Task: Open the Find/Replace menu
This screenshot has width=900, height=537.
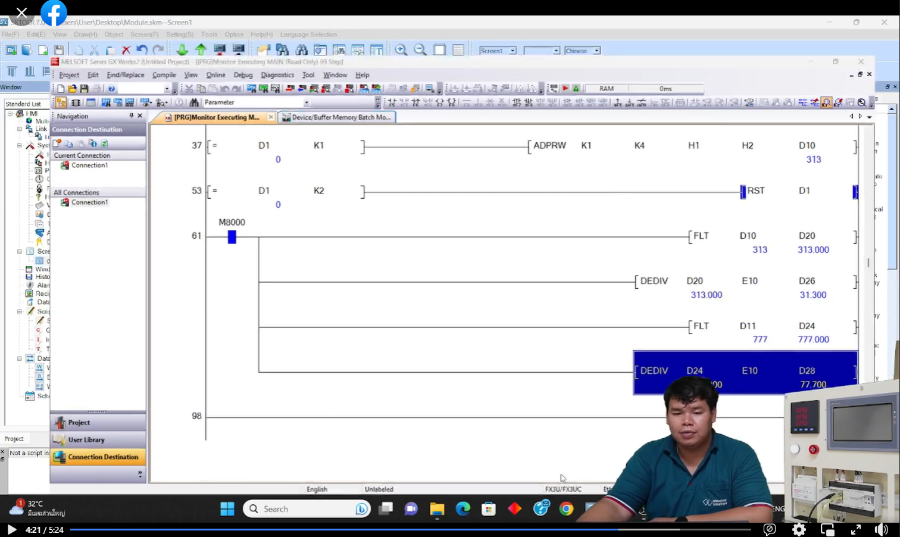Action: pos(126,75)
